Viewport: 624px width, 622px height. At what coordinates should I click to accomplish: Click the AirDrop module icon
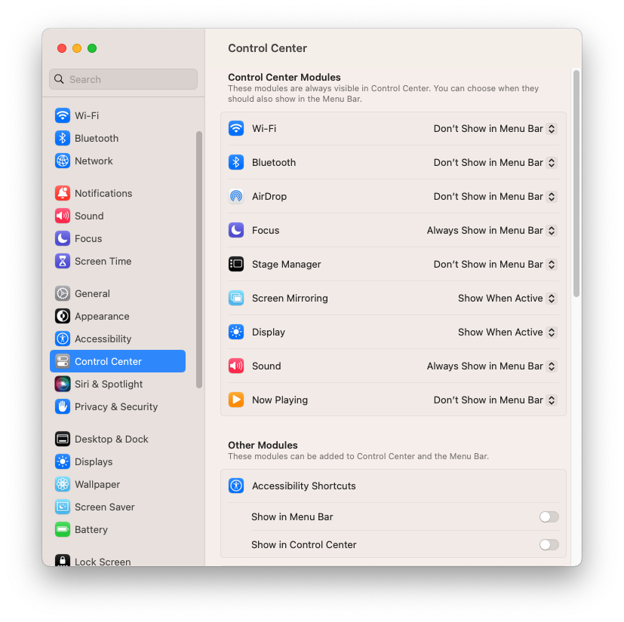[x=236, y=197]
